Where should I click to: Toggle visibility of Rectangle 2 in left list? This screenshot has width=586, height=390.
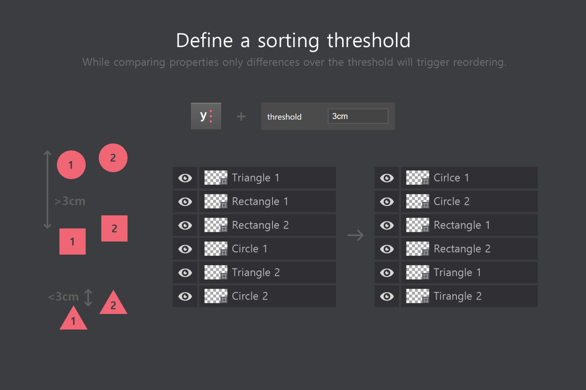[x=185, y=225]
